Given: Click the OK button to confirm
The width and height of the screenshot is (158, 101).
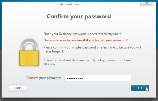Looking at the screenshot, I should pos(140,88).
